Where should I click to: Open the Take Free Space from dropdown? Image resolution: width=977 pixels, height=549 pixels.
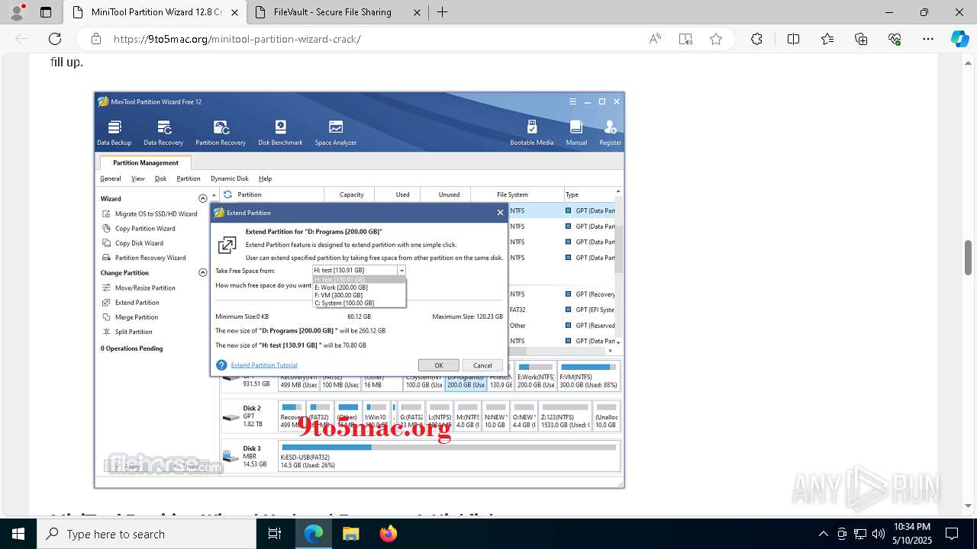(x=401, y=270)
